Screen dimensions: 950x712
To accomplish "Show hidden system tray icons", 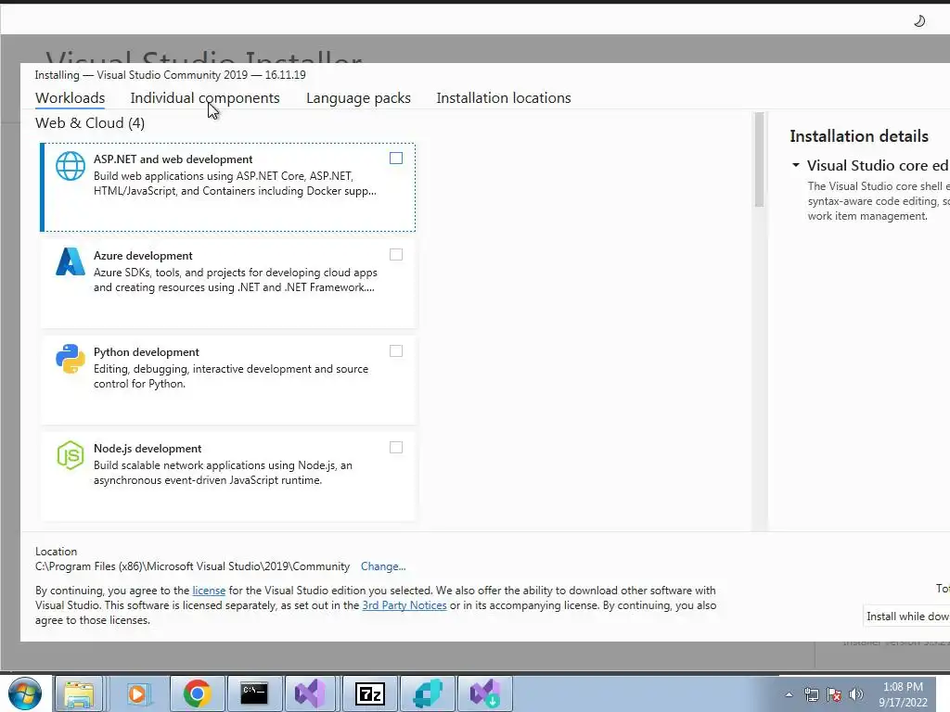I will coord(789,694).
